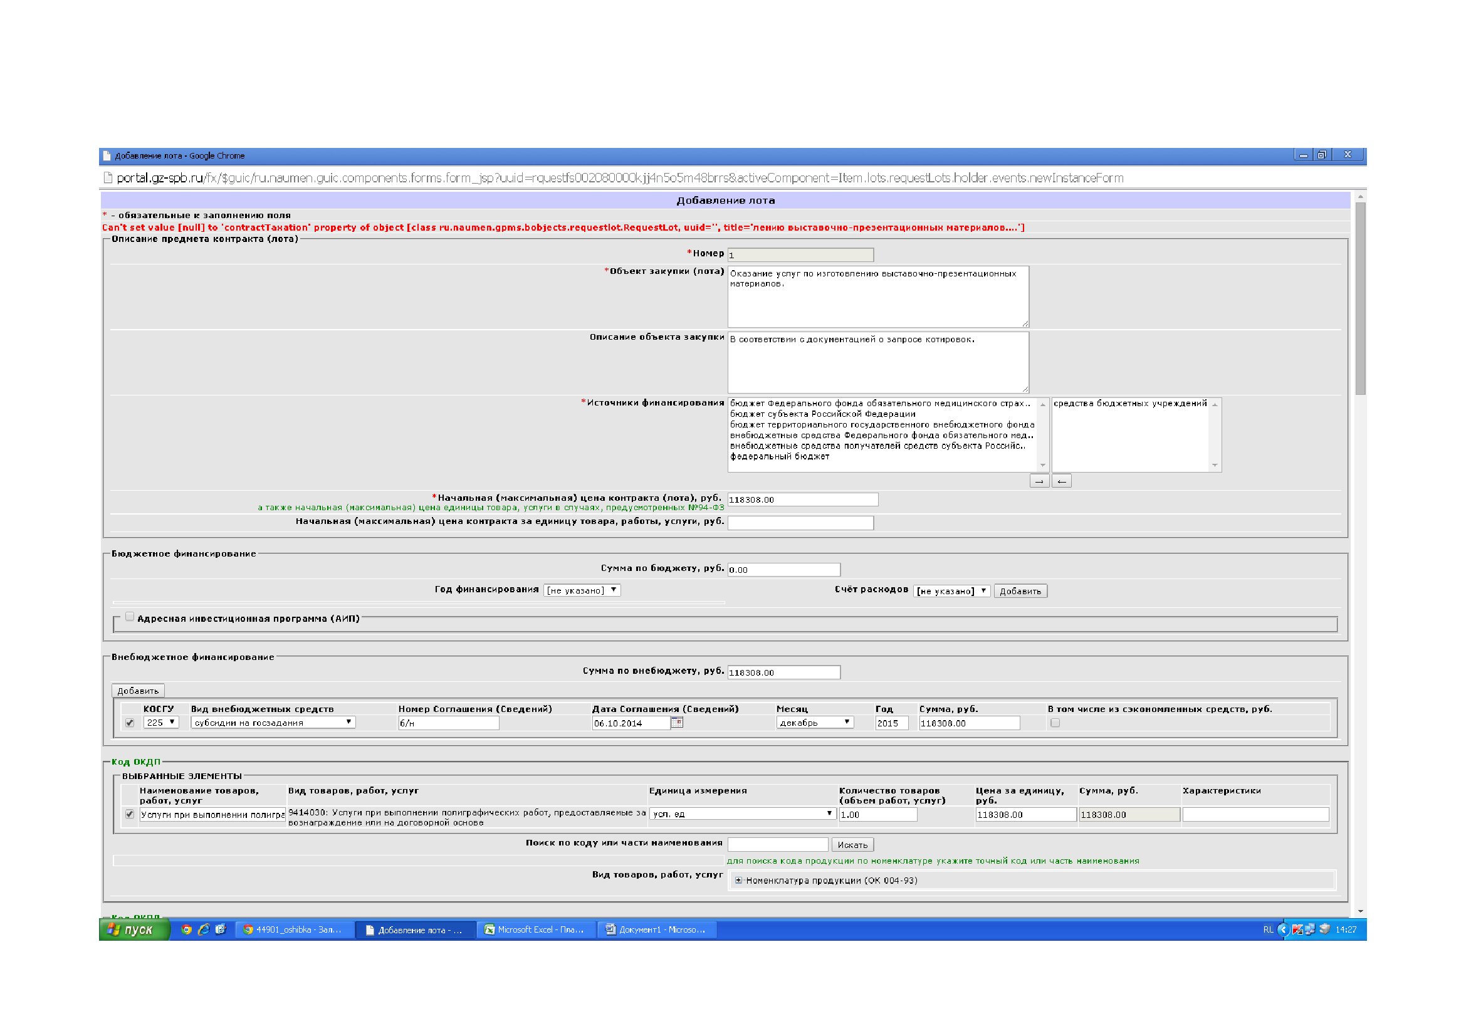The image size is (1466, 1036).
Task: Tick the сэкономленных средств checkbox
Action: click(1055, 723)
